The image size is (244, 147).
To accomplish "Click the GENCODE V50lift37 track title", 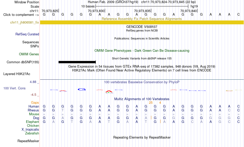I will tap(142, 27).
